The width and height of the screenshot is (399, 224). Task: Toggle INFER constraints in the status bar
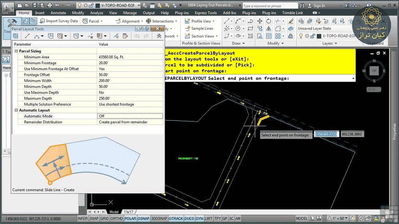(x=83, y=218)
